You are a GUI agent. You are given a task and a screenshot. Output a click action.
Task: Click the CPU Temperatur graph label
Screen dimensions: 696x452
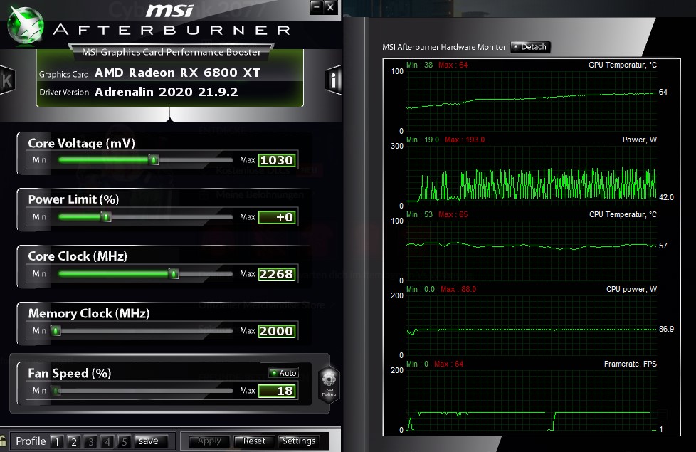point(623,214)
